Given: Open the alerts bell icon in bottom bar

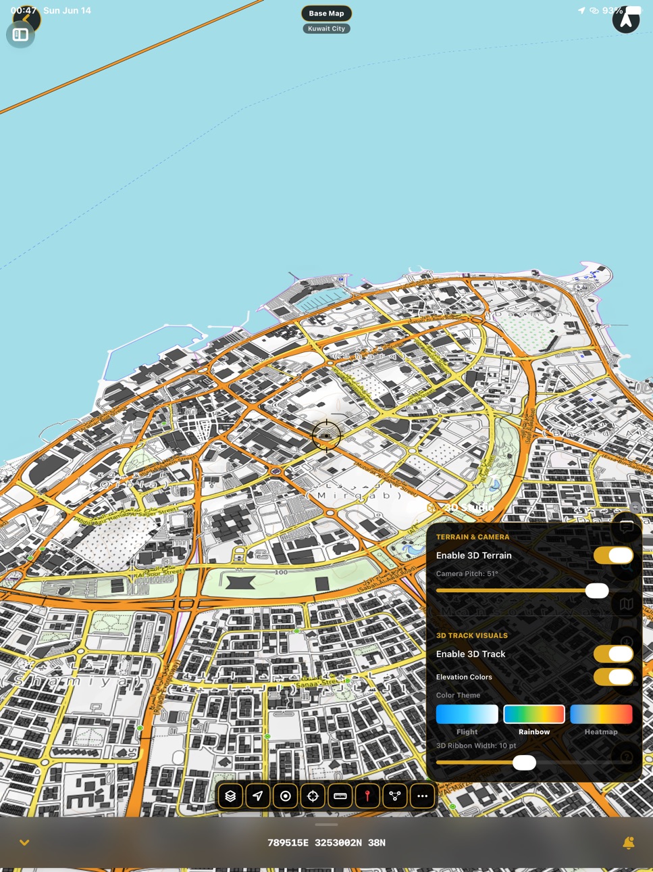Looking at the screenshot, I should (x=629, y=842).
